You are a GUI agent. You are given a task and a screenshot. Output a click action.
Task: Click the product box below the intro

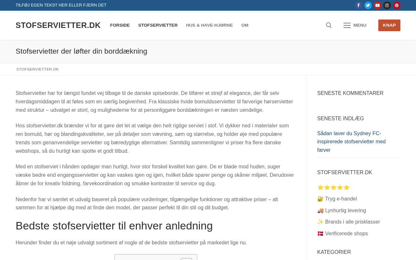pyautogui.click(x=156, y=257)
